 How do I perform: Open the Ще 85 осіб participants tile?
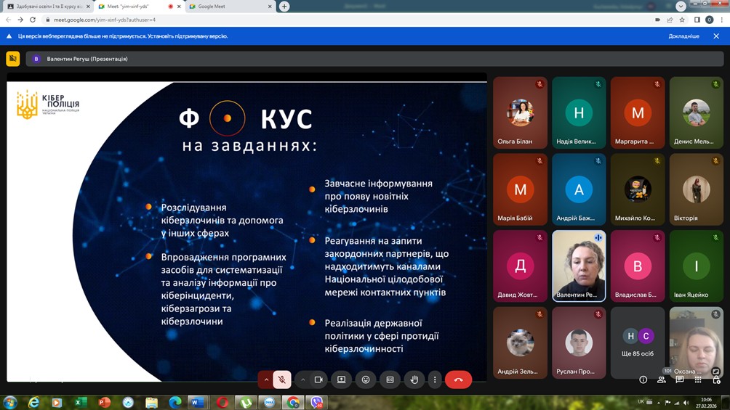638,343
